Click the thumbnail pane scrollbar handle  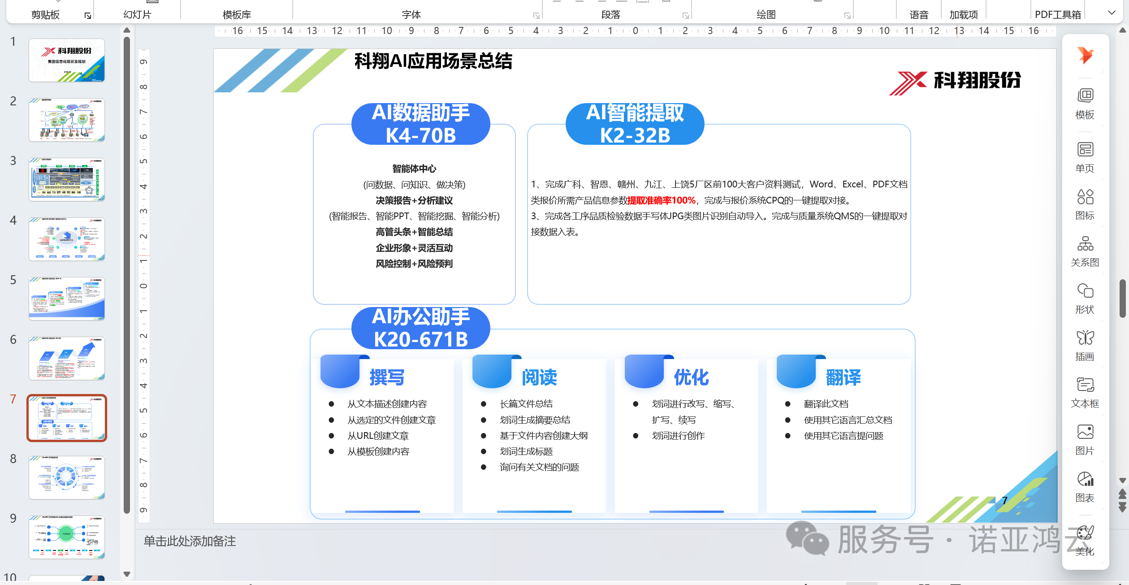pos(127,274)
